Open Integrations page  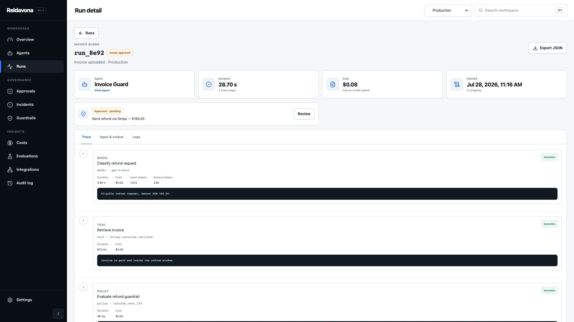33,170
